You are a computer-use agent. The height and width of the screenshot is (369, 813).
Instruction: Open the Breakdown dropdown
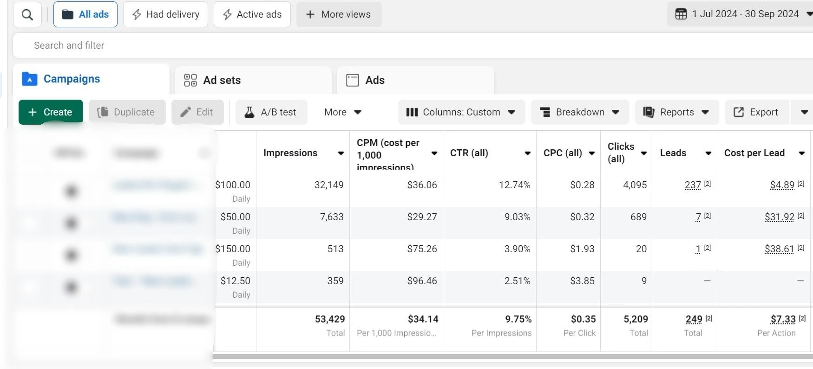click(580, 112)
